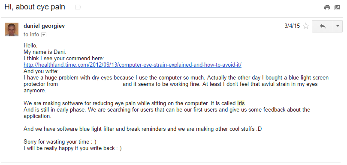This screenshot has height=165, width=347.
Task: Click the 3/4/15 message date
Action: coord(292,26)
